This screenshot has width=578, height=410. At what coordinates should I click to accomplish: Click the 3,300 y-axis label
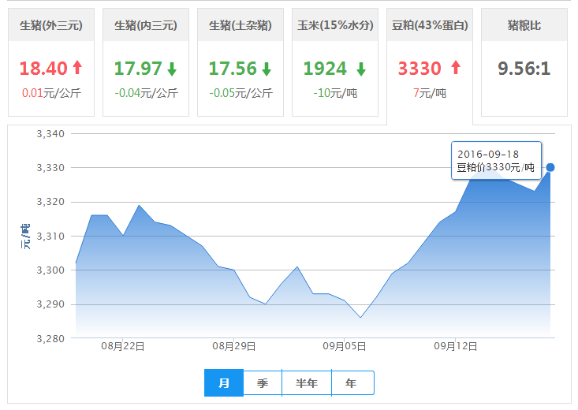[x=50, y=270]
